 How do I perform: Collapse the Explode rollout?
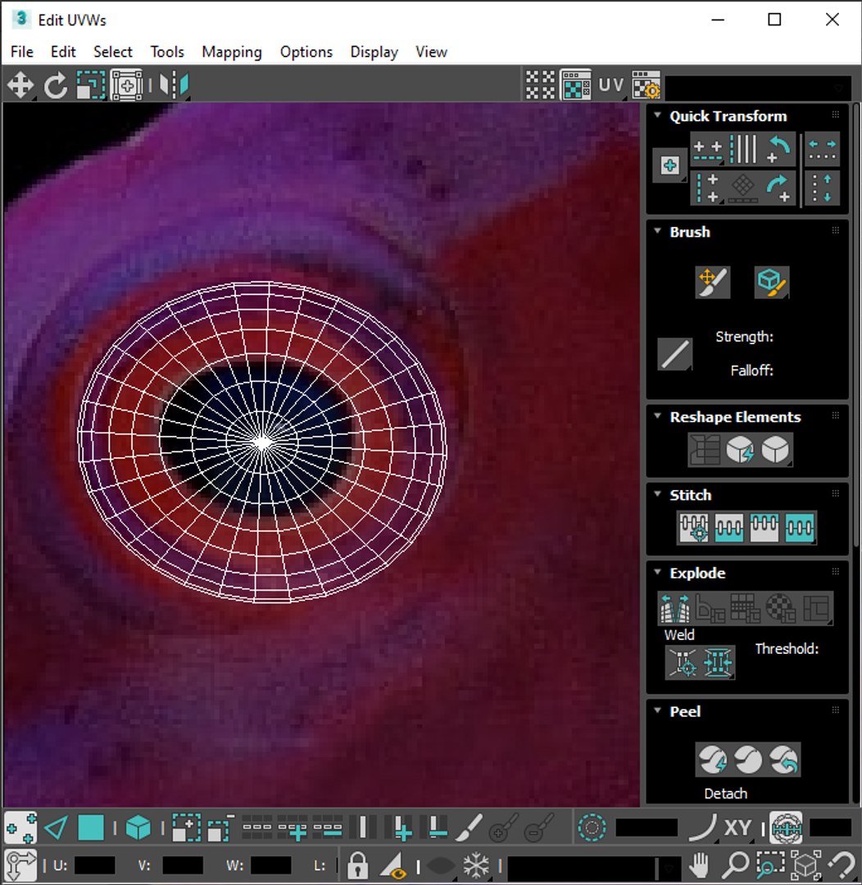tap(657, 572)
